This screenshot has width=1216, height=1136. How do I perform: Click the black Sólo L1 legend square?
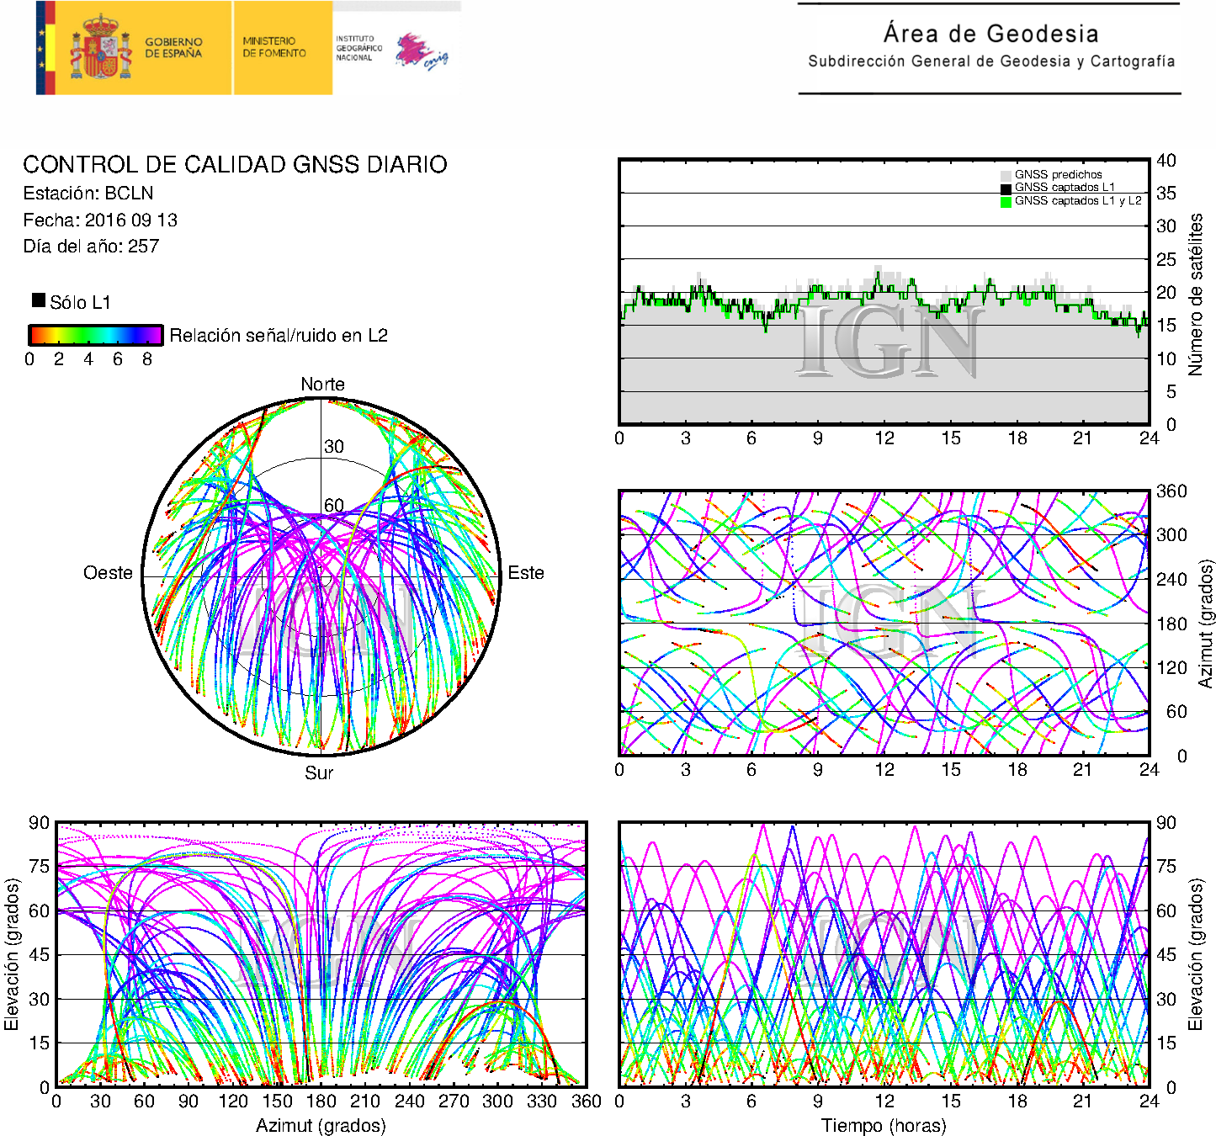point(39,300)
